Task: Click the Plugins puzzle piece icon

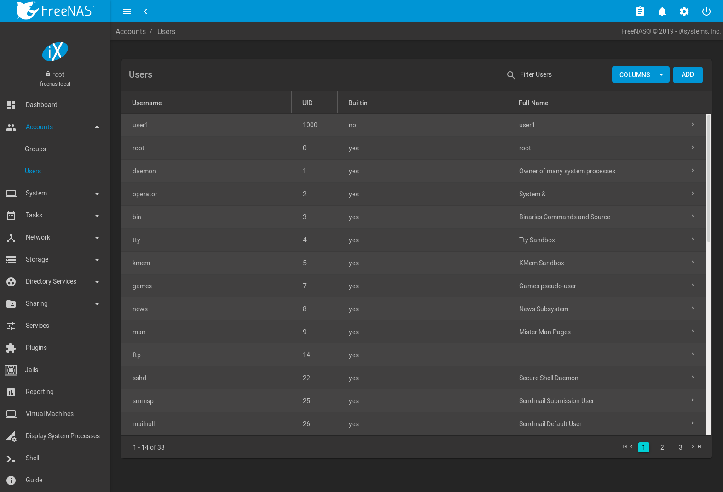Action: 11,348
